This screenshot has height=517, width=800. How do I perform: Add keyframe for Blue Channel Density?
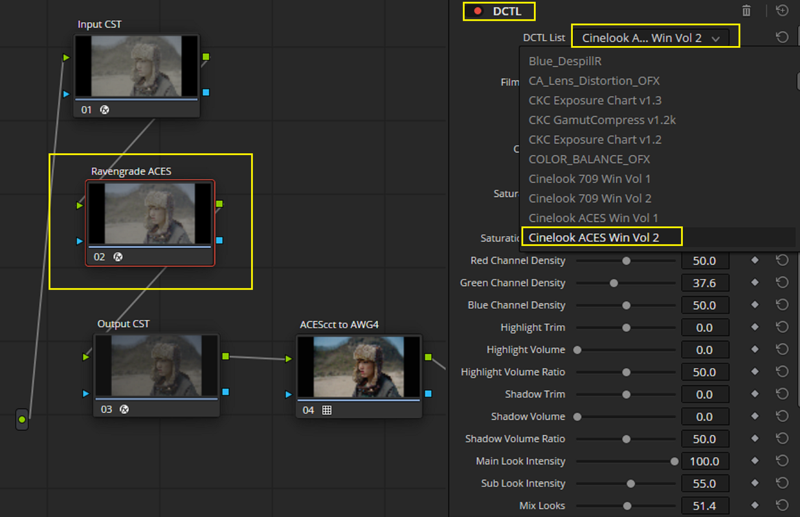[x=755, y=305]
